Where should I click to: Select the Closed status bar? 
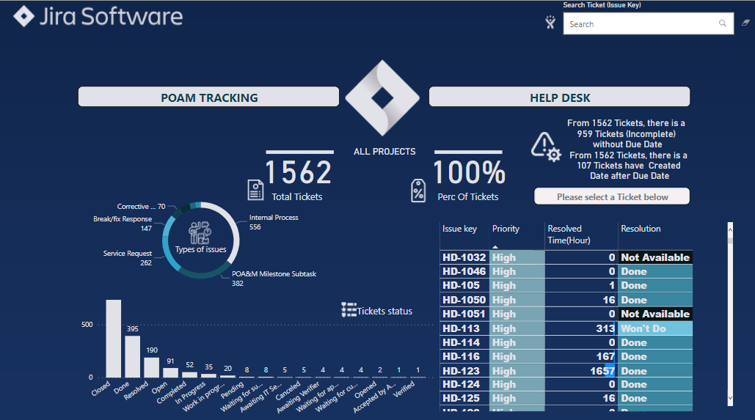(x=114, y=339)
